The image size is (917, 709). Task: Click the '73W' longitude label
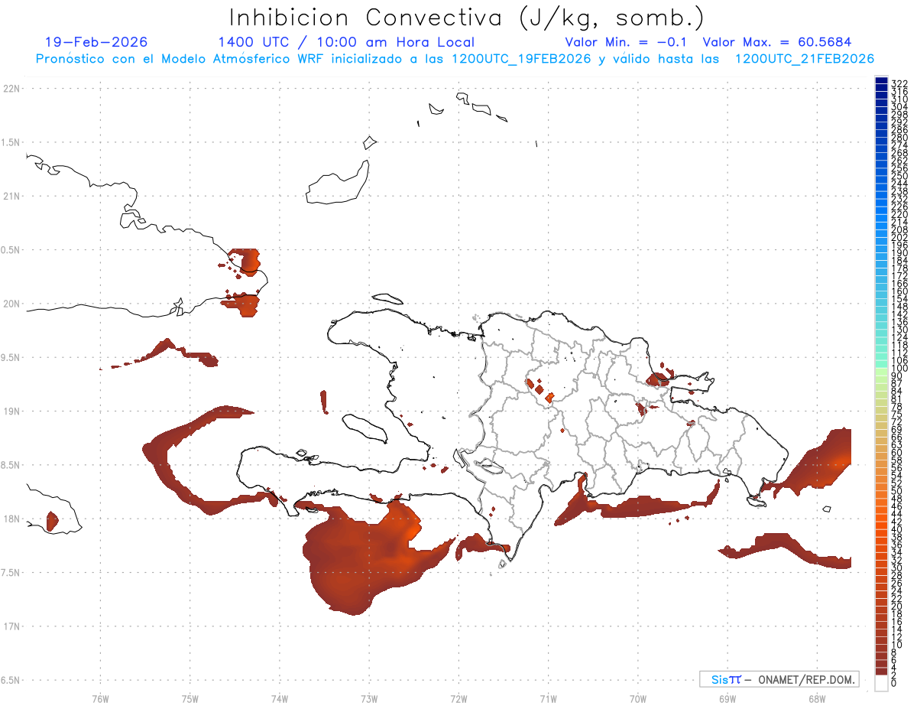coord(368,698)
